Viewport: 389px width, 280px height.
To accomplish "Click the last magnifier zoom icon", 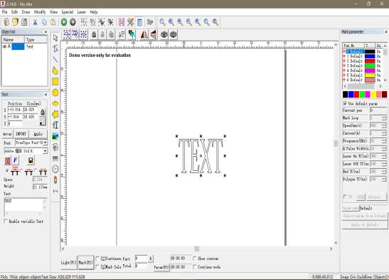I will [x=215, y=22].
